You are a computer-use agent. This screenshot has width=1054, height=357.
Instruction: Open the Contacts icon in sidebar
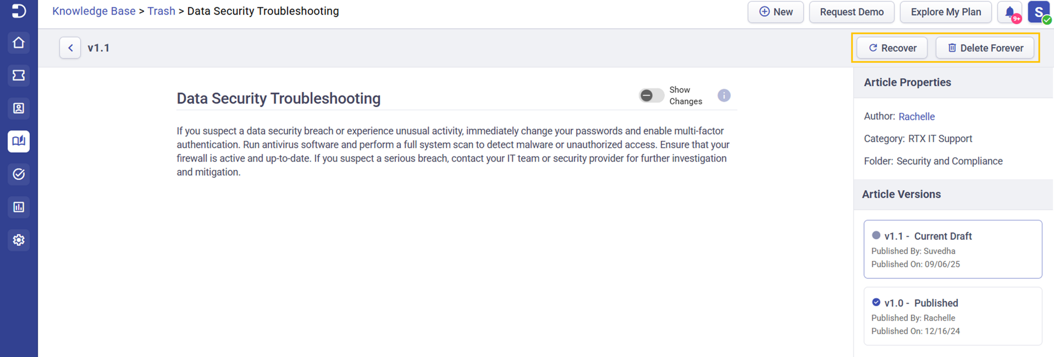19,108
